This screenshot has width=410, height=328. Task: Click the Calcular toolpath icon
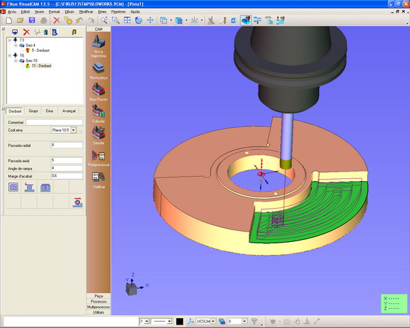98,111
